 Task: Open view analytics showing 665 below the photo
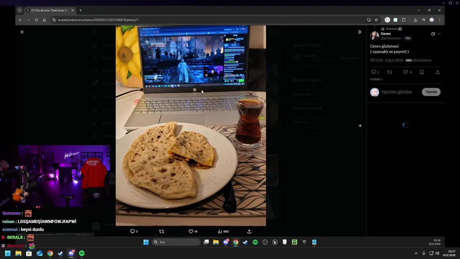tap(223, 231)
